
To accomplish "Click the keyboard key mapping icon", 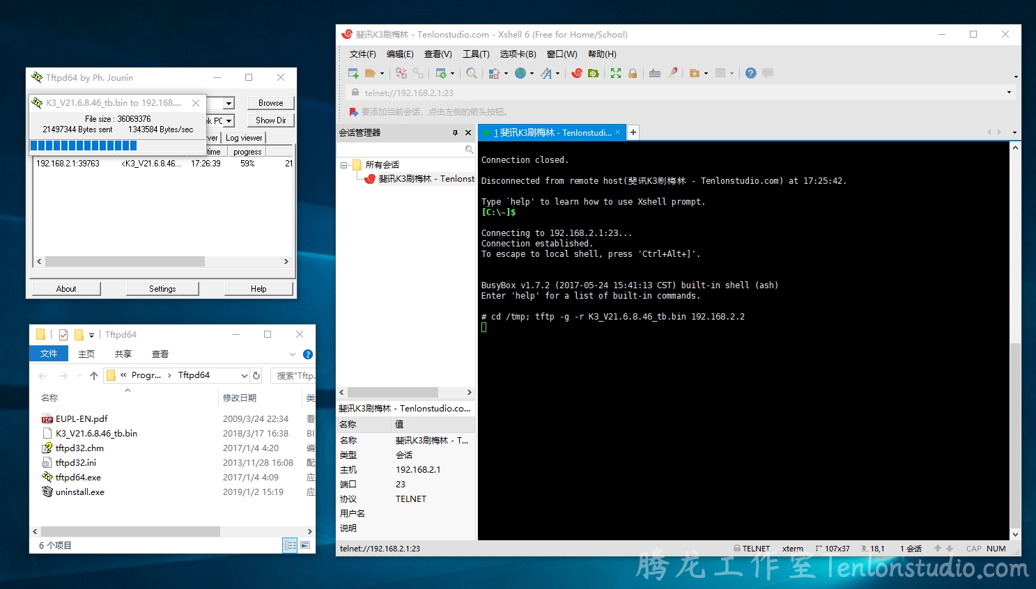I will tap(655, 73).
